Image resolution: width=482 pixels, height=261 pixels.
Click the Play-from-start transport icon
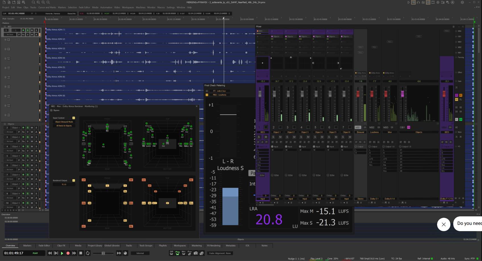pos(56,253)
